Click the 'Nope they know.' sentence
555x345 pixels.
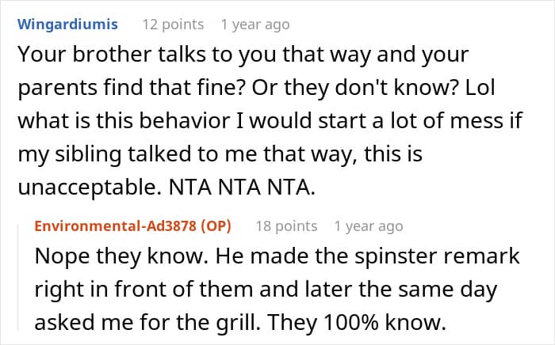pos(121,256)
